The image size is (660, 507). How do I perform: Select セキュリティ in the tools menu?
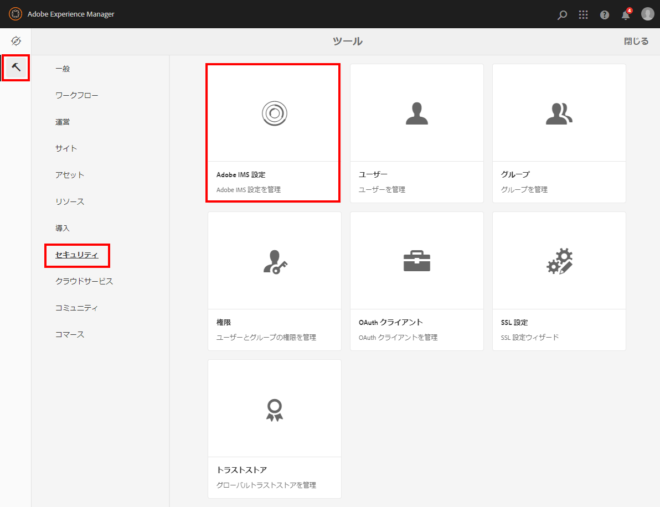pos(76,255)
